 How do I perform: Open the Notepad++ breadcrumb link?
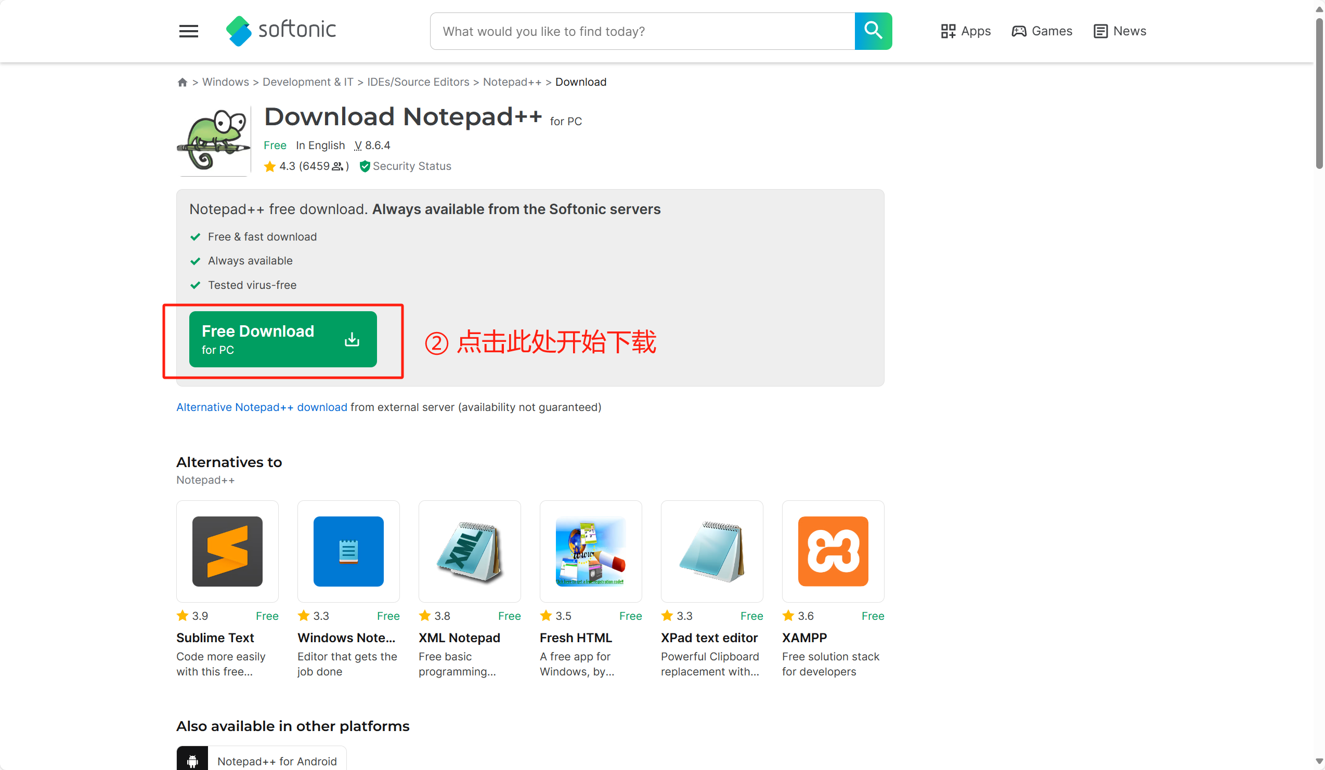tap(512, 82)
